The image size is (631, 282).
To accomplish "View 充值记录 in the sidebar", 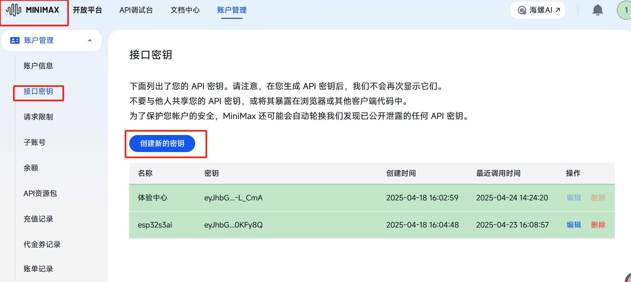I will 38,219.
